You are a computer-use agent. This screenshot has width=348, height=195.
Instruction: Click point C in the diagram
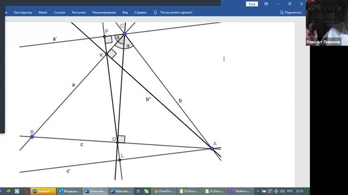point(125,34)
